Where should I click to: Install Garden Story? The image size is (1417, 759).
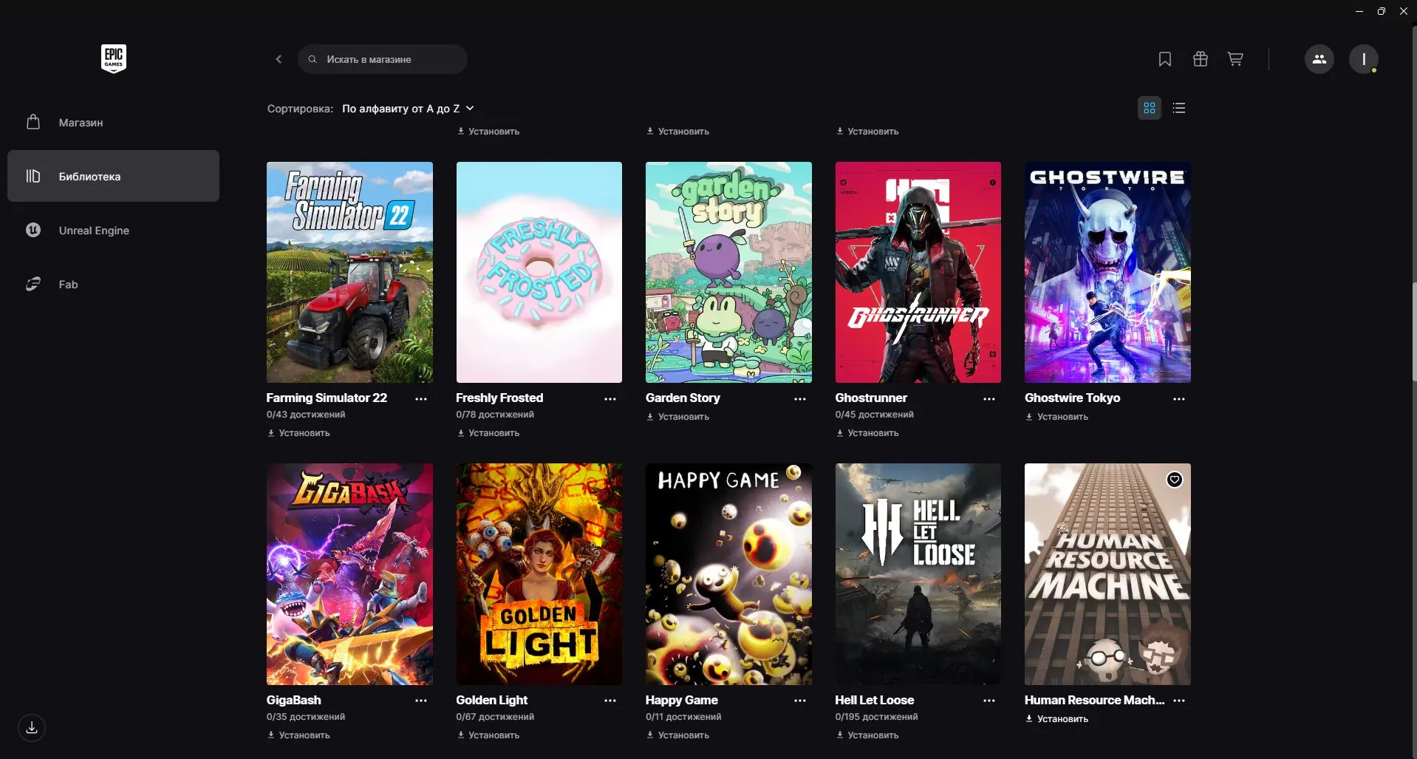(677, 417)
